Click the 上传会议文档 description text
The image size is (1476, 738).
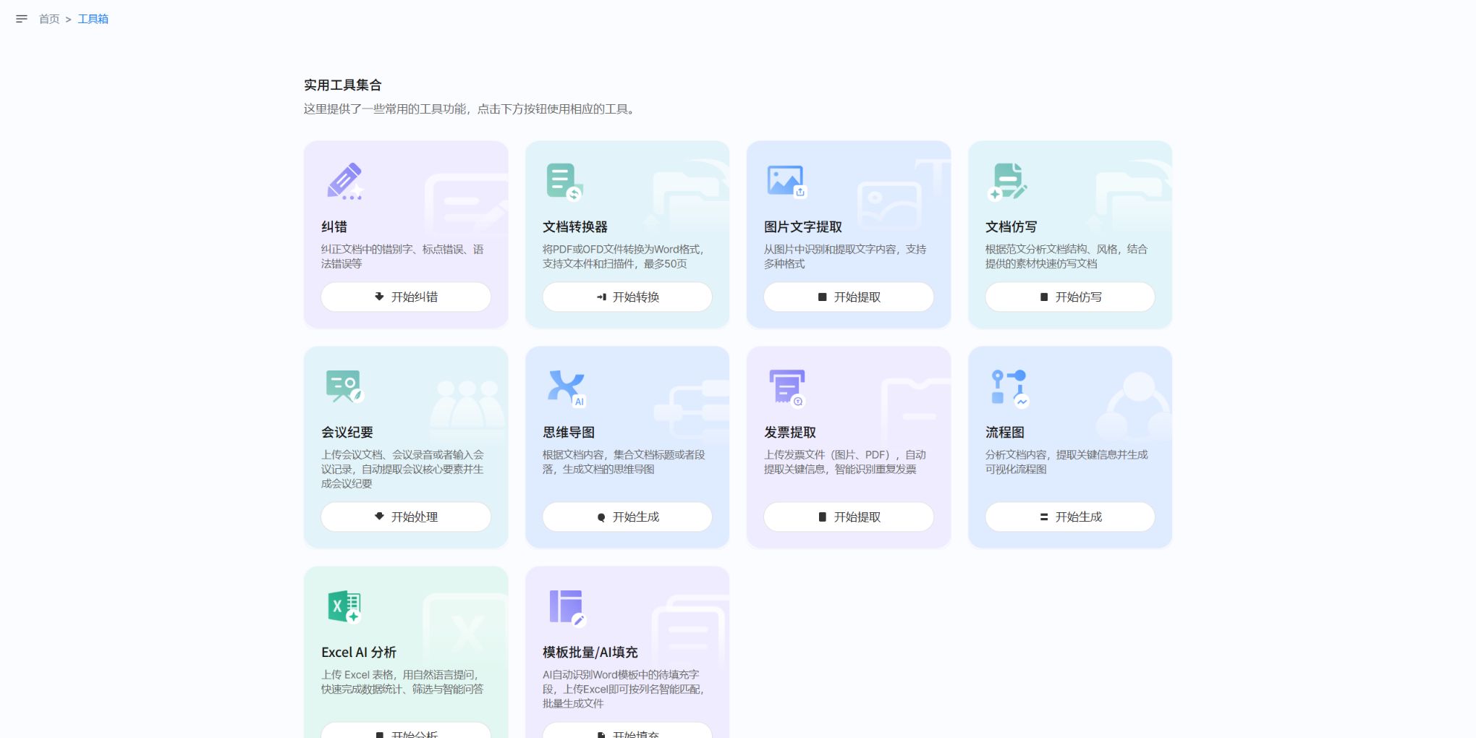402,469
